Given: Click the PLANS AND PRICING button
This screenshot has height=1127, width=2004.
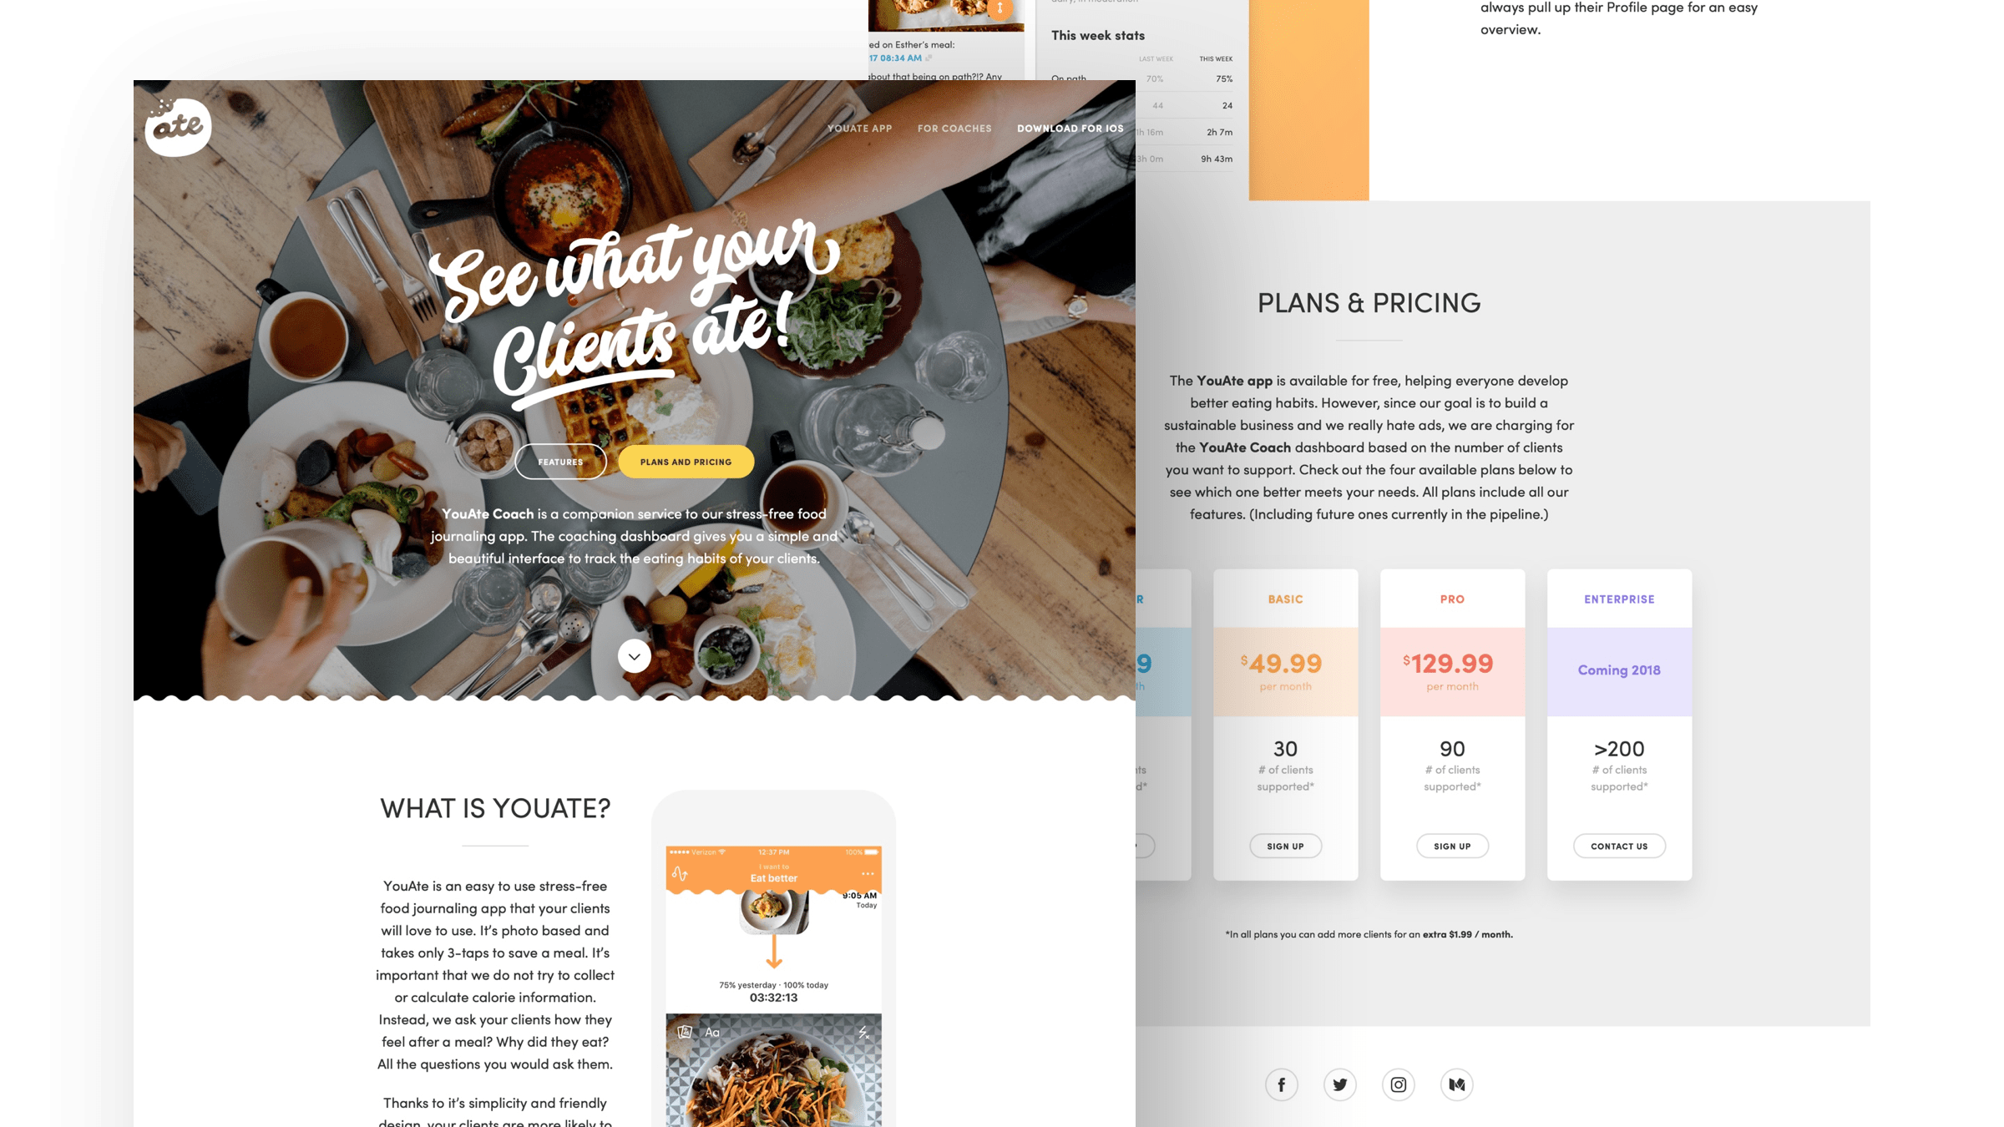Looking at the screenshot, I should [686, 461].
